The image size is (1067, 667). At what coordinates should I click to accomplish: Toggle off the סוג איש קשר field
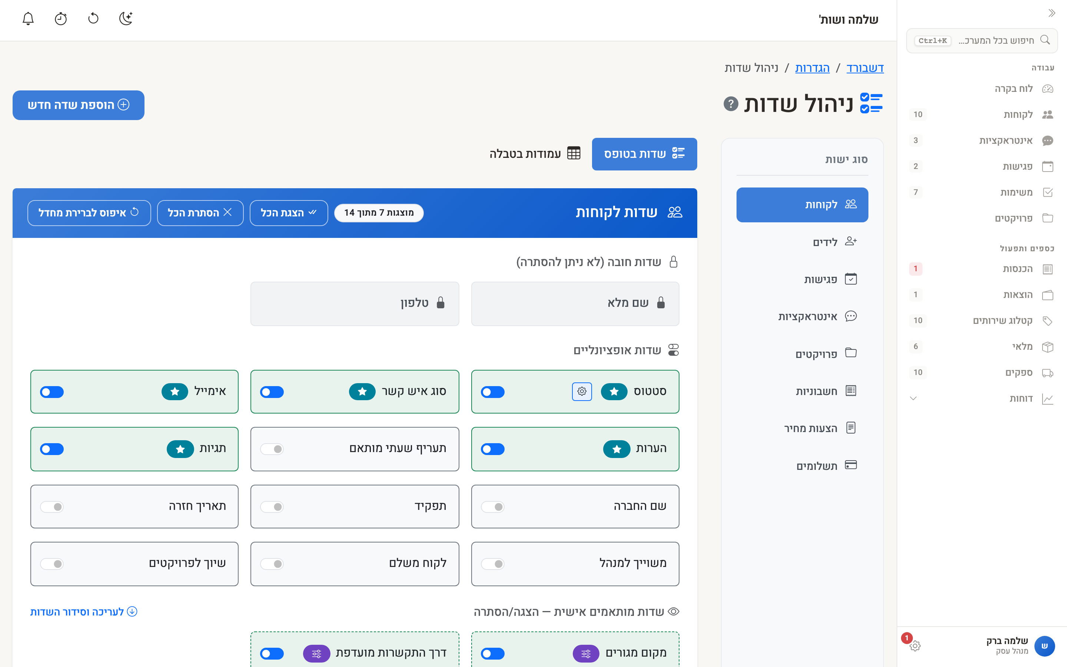click(x=272, y=392)
